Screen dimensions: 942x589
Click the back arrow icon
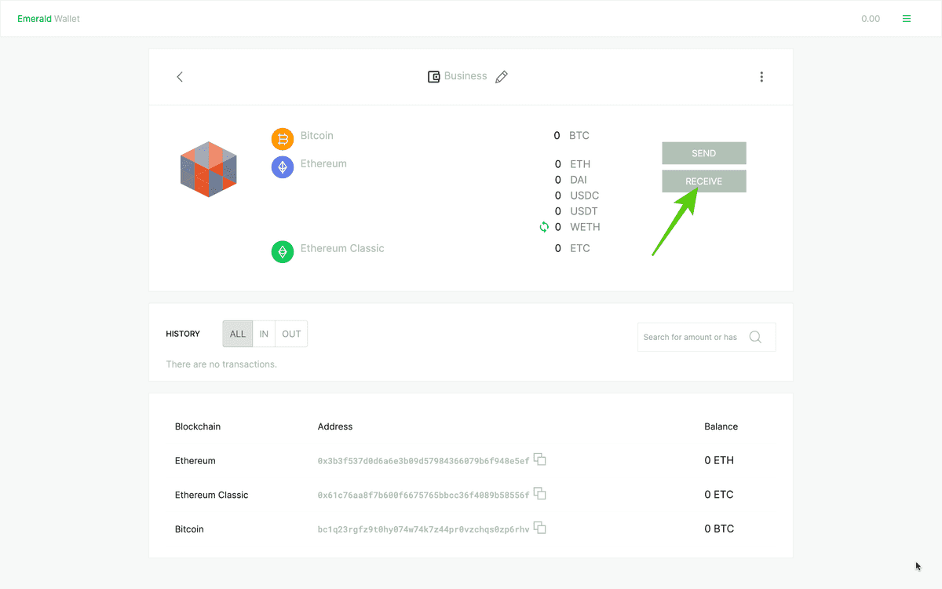(x=180, y=77)
